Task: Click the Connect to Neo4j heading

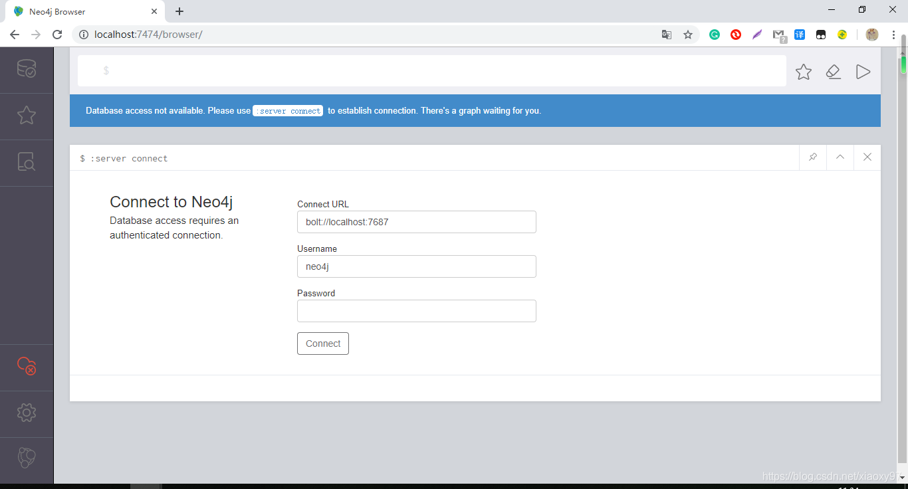Action: pyautogui.click(x=171, y=202)
